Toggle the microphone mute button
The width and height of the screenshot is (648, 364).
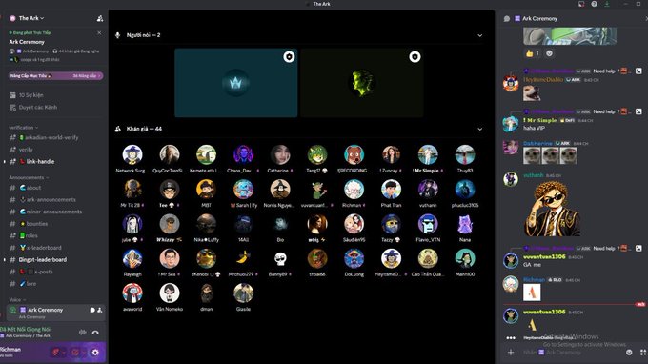[55, 353]
